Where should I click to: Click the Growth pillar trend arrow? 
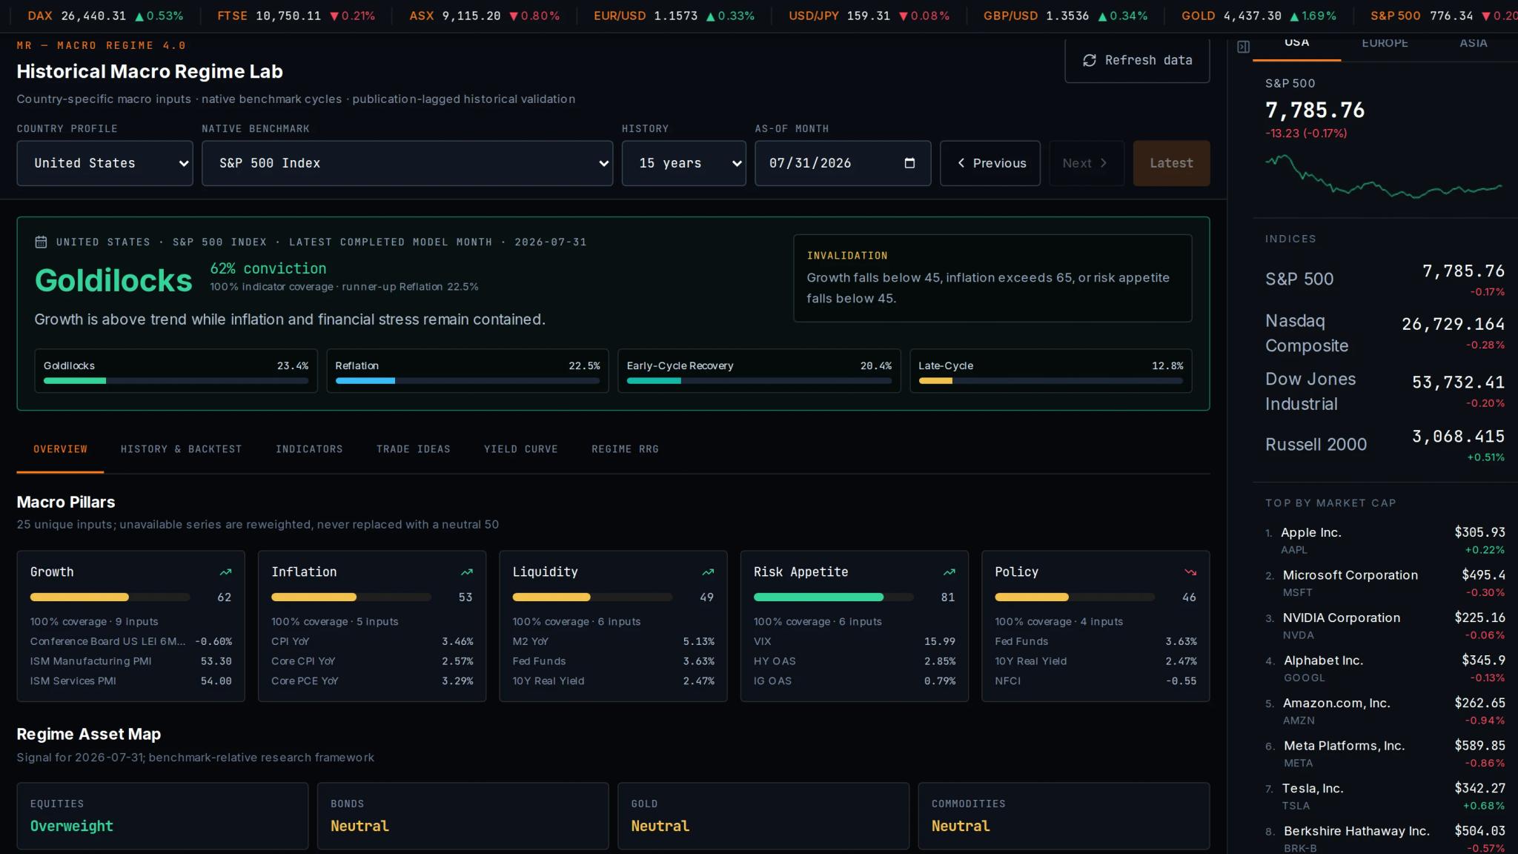pyautogui.click(x=225, y=572)
